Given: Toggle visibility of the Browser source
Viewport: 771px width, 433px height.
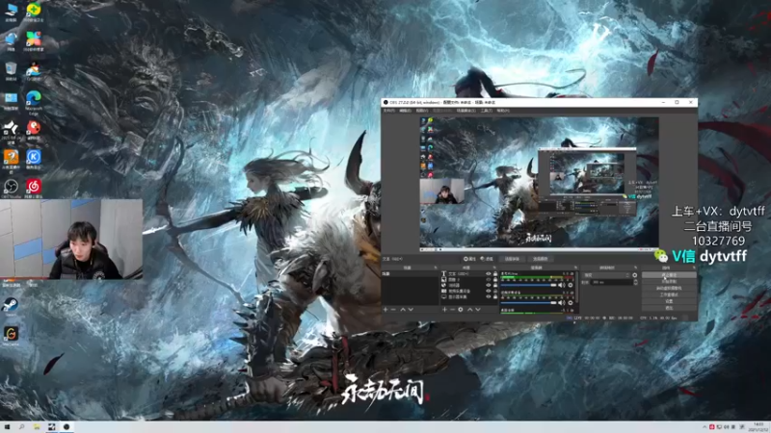Looking at the screenshot, I should tap(489, 285).
